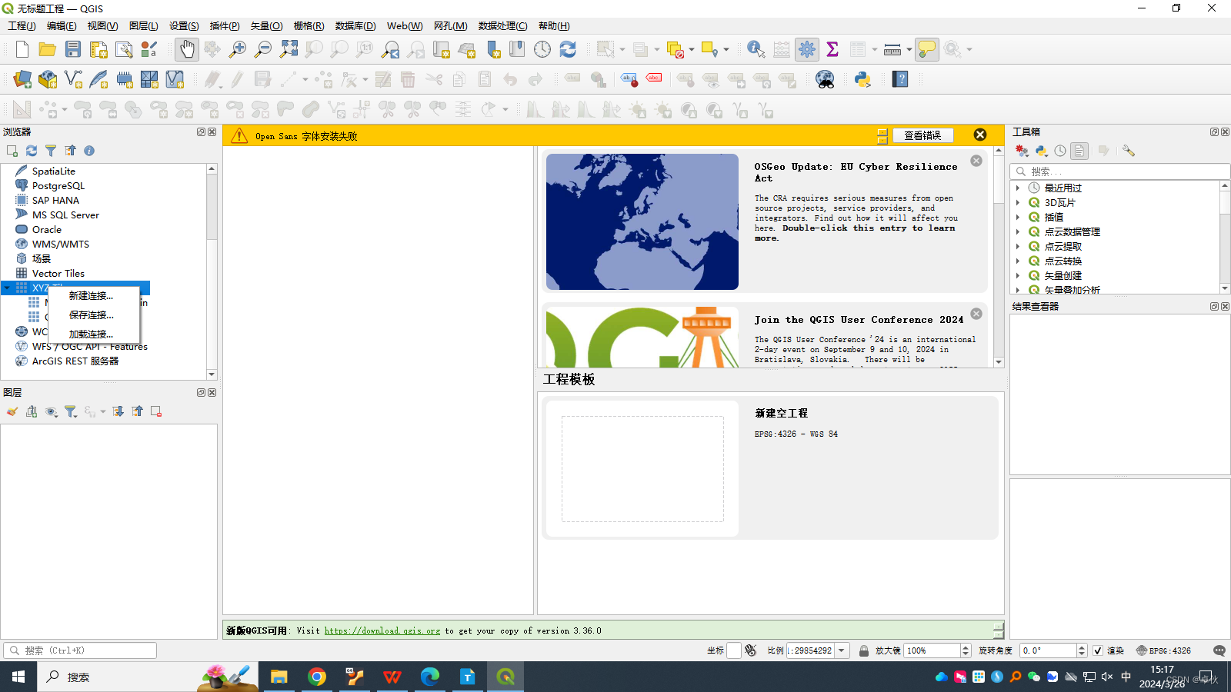Open the Measure tool dropdown arrow

tap(909, 49)
